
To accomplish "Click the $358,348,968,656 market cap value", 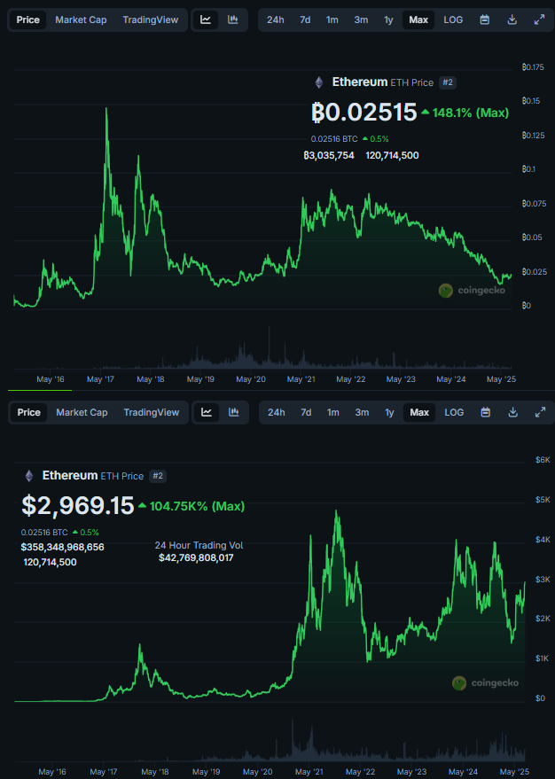I will point(63,547).
